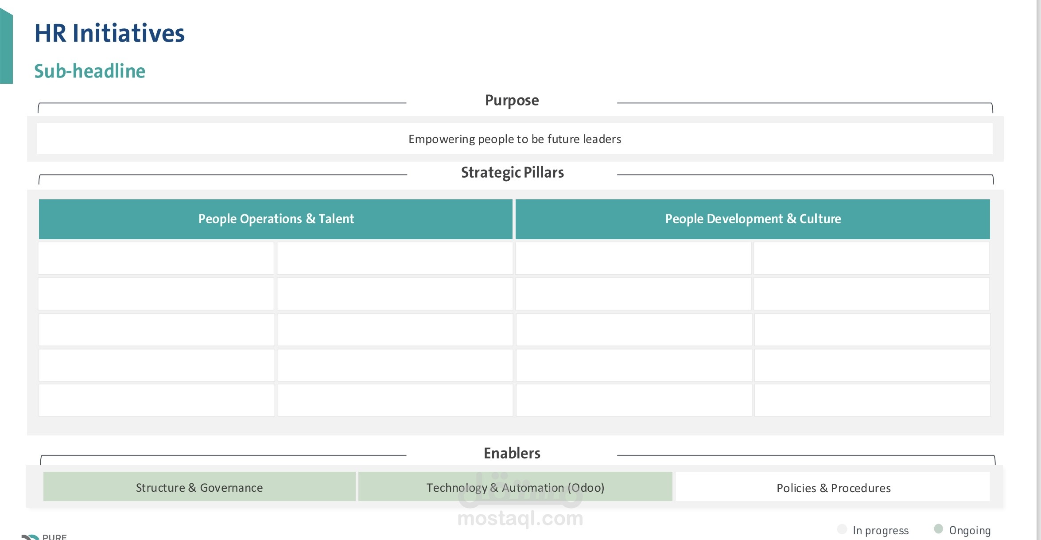
Task: Click the Enablers section heading
Action: tap(512, 453)
